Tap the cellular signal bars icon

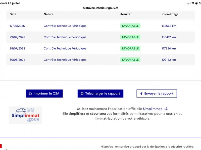[189, 3]
